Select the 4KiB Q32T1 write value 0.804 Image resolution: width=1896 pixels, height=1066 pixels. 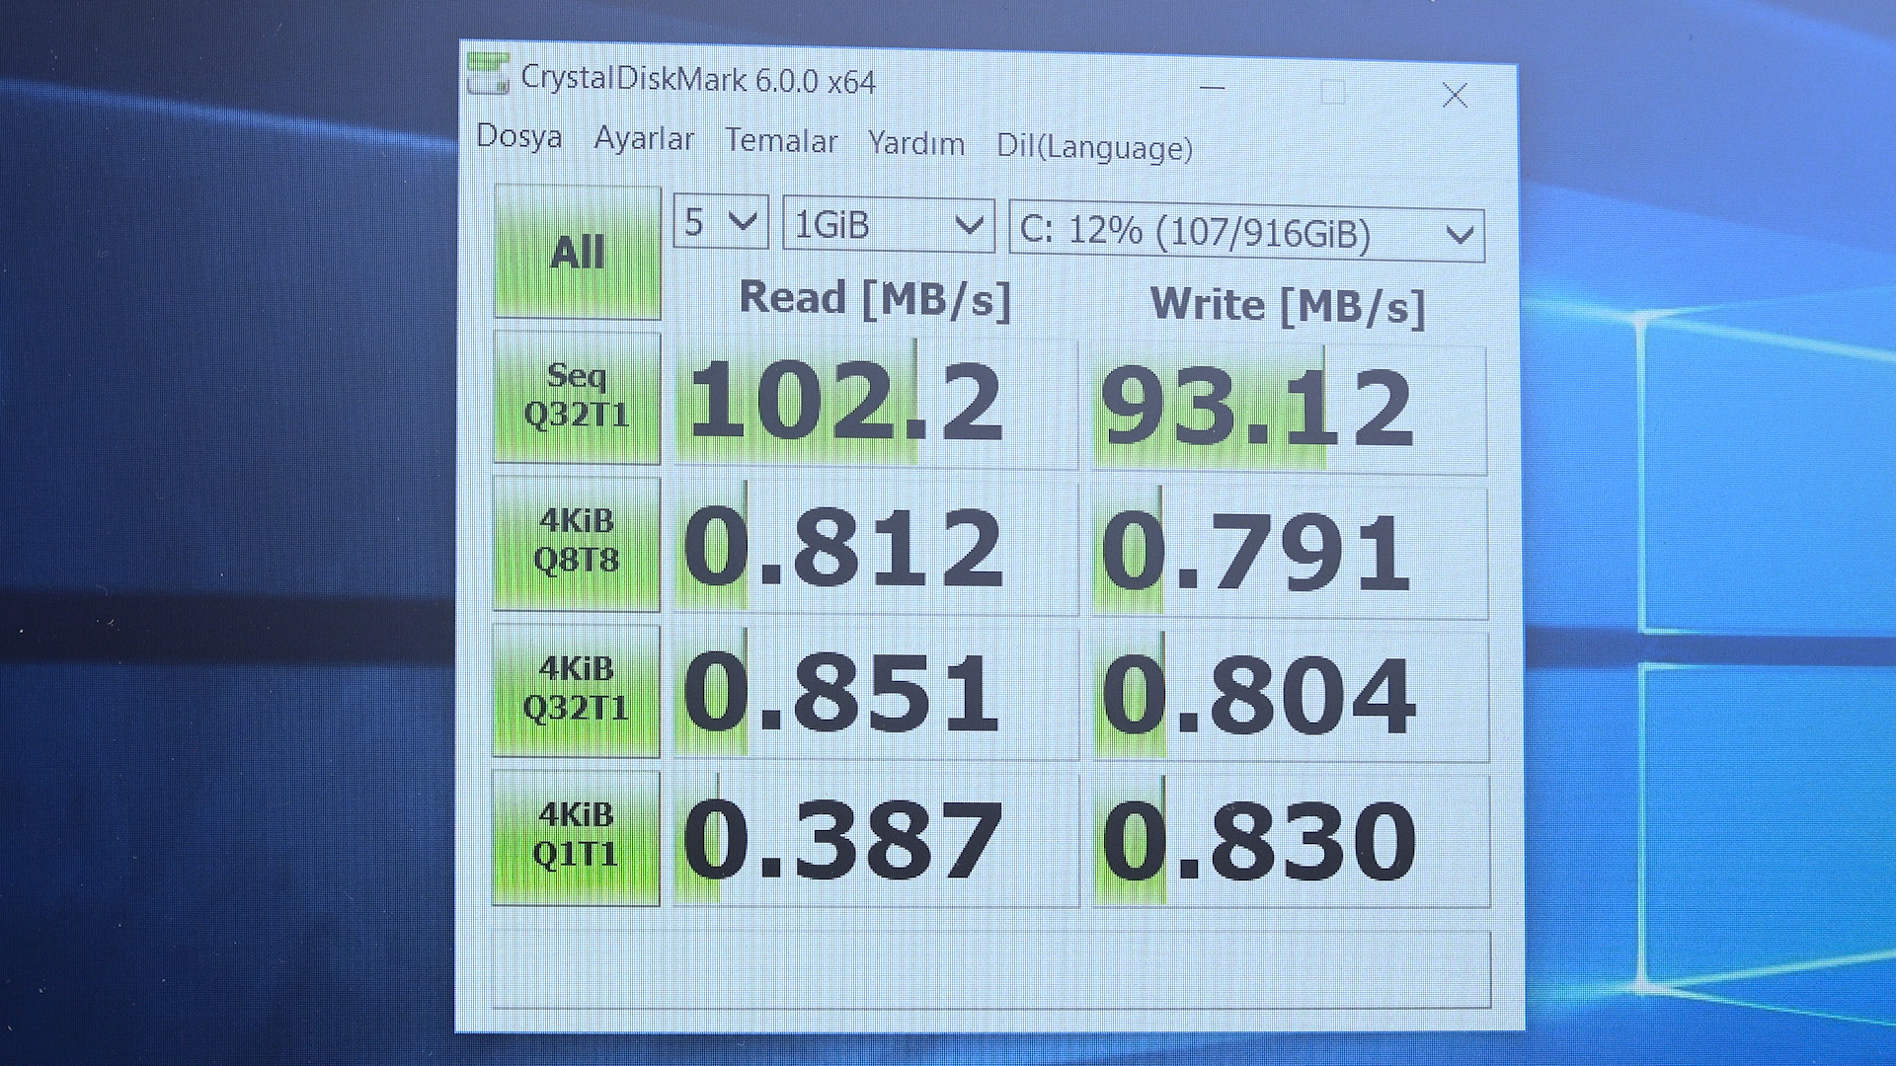tap(1291, 699)
